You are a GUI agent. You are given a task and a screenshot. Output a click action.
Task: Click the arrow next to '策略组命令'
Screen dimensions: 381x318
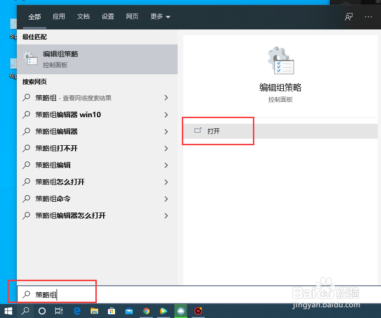tap(166, 199)
